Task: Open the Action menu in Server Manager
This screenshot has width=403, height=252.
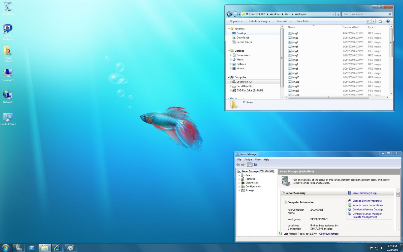Action: [248, 160]
